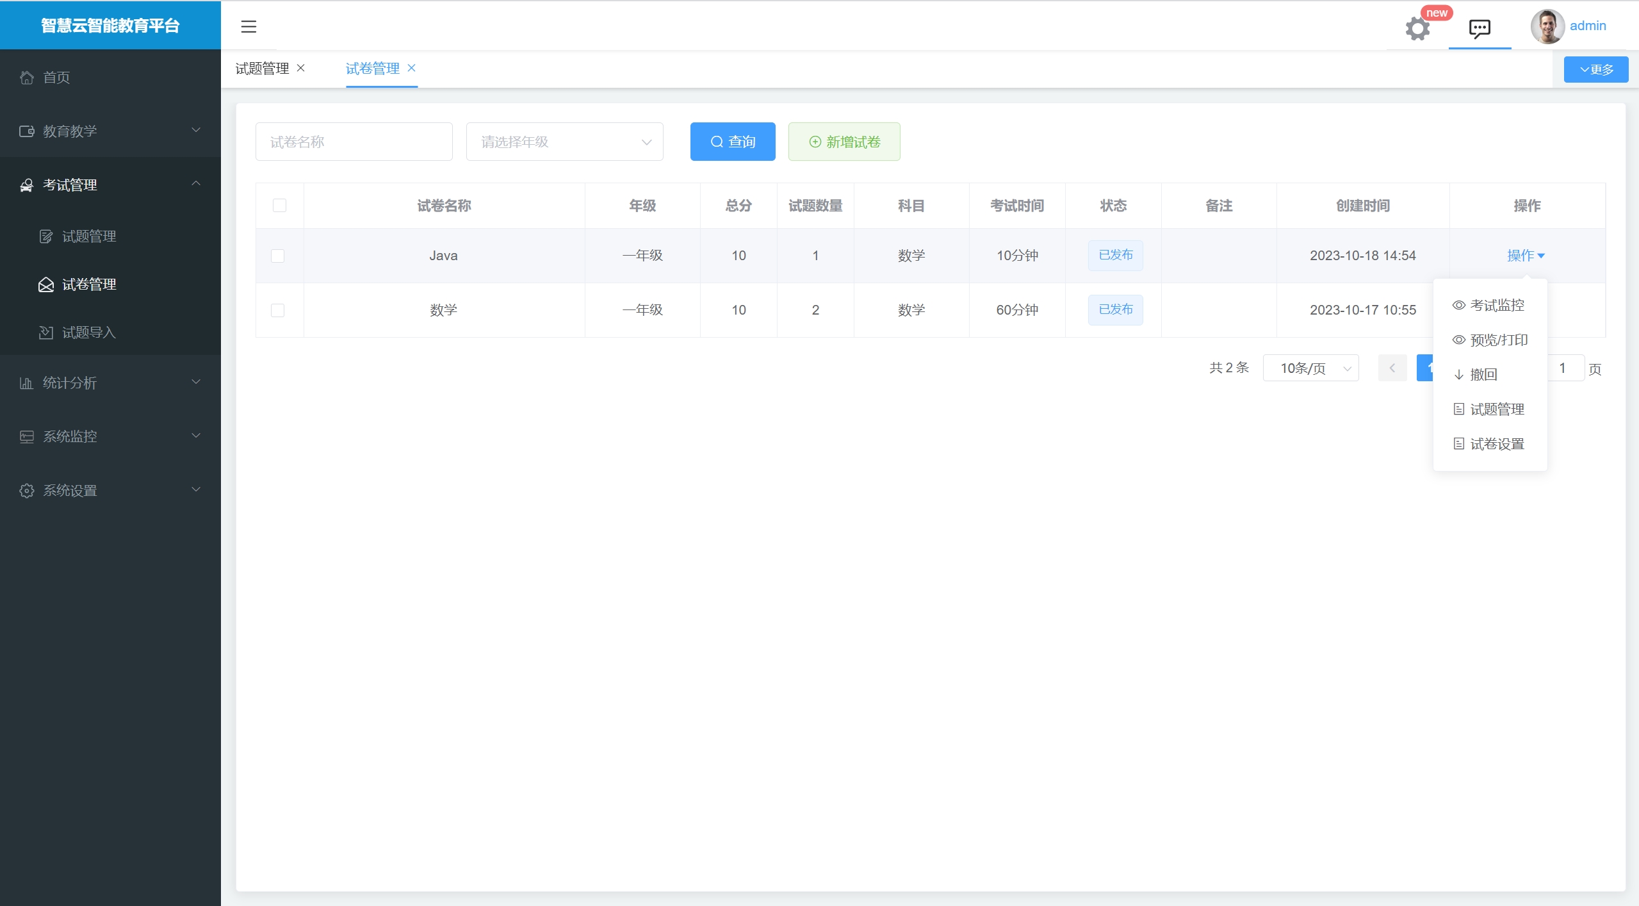
Task: Toggle the select-all header checkbox
Action: 279,206
